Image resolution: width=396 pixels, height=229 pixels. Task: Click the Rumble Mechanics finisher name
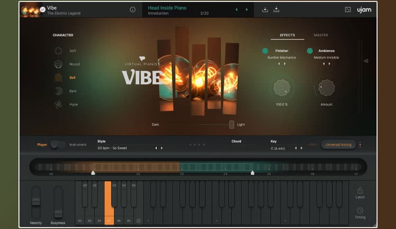click(281, 58)
